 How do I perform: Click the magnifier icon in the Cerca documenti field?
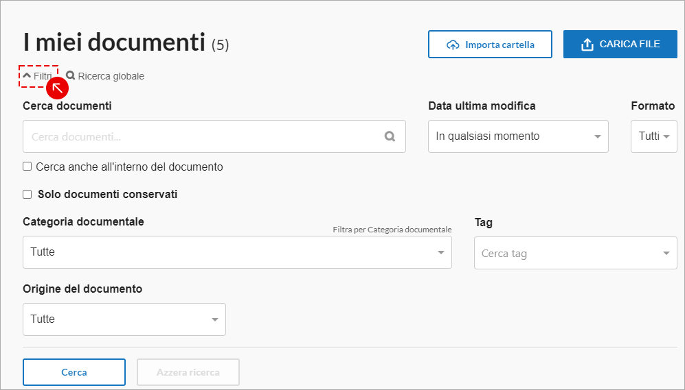pos(390,136)
